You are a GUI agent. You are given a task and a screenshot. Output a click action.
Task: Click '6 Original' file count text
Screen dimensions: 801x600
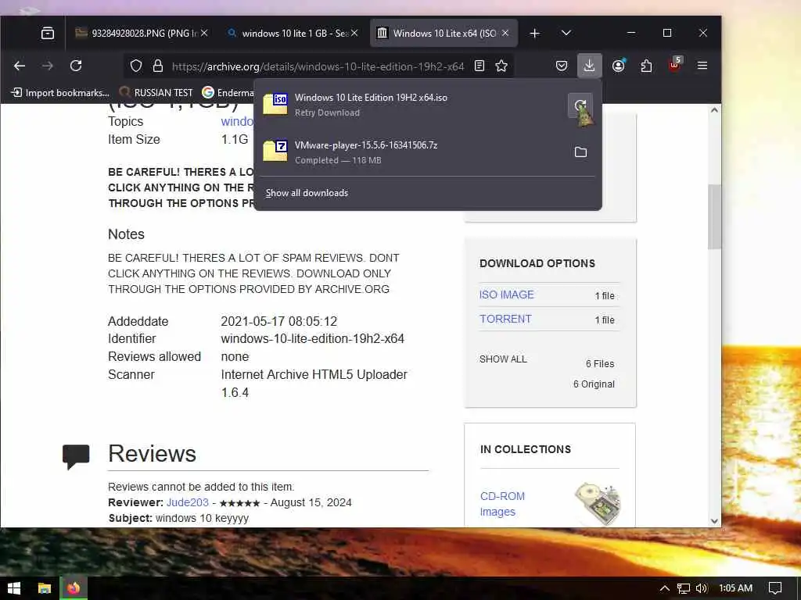[594, 384]
